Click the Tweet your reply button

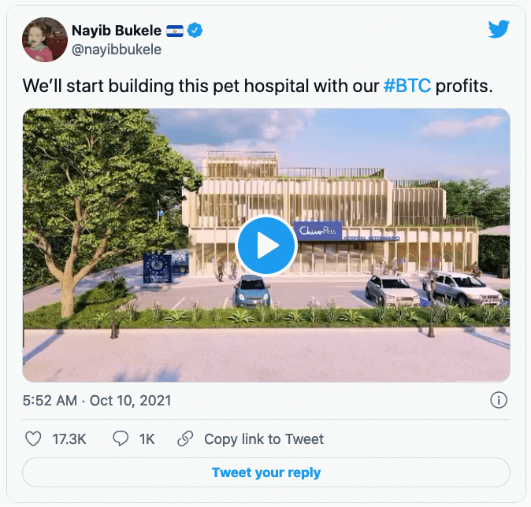coord(266,472)
